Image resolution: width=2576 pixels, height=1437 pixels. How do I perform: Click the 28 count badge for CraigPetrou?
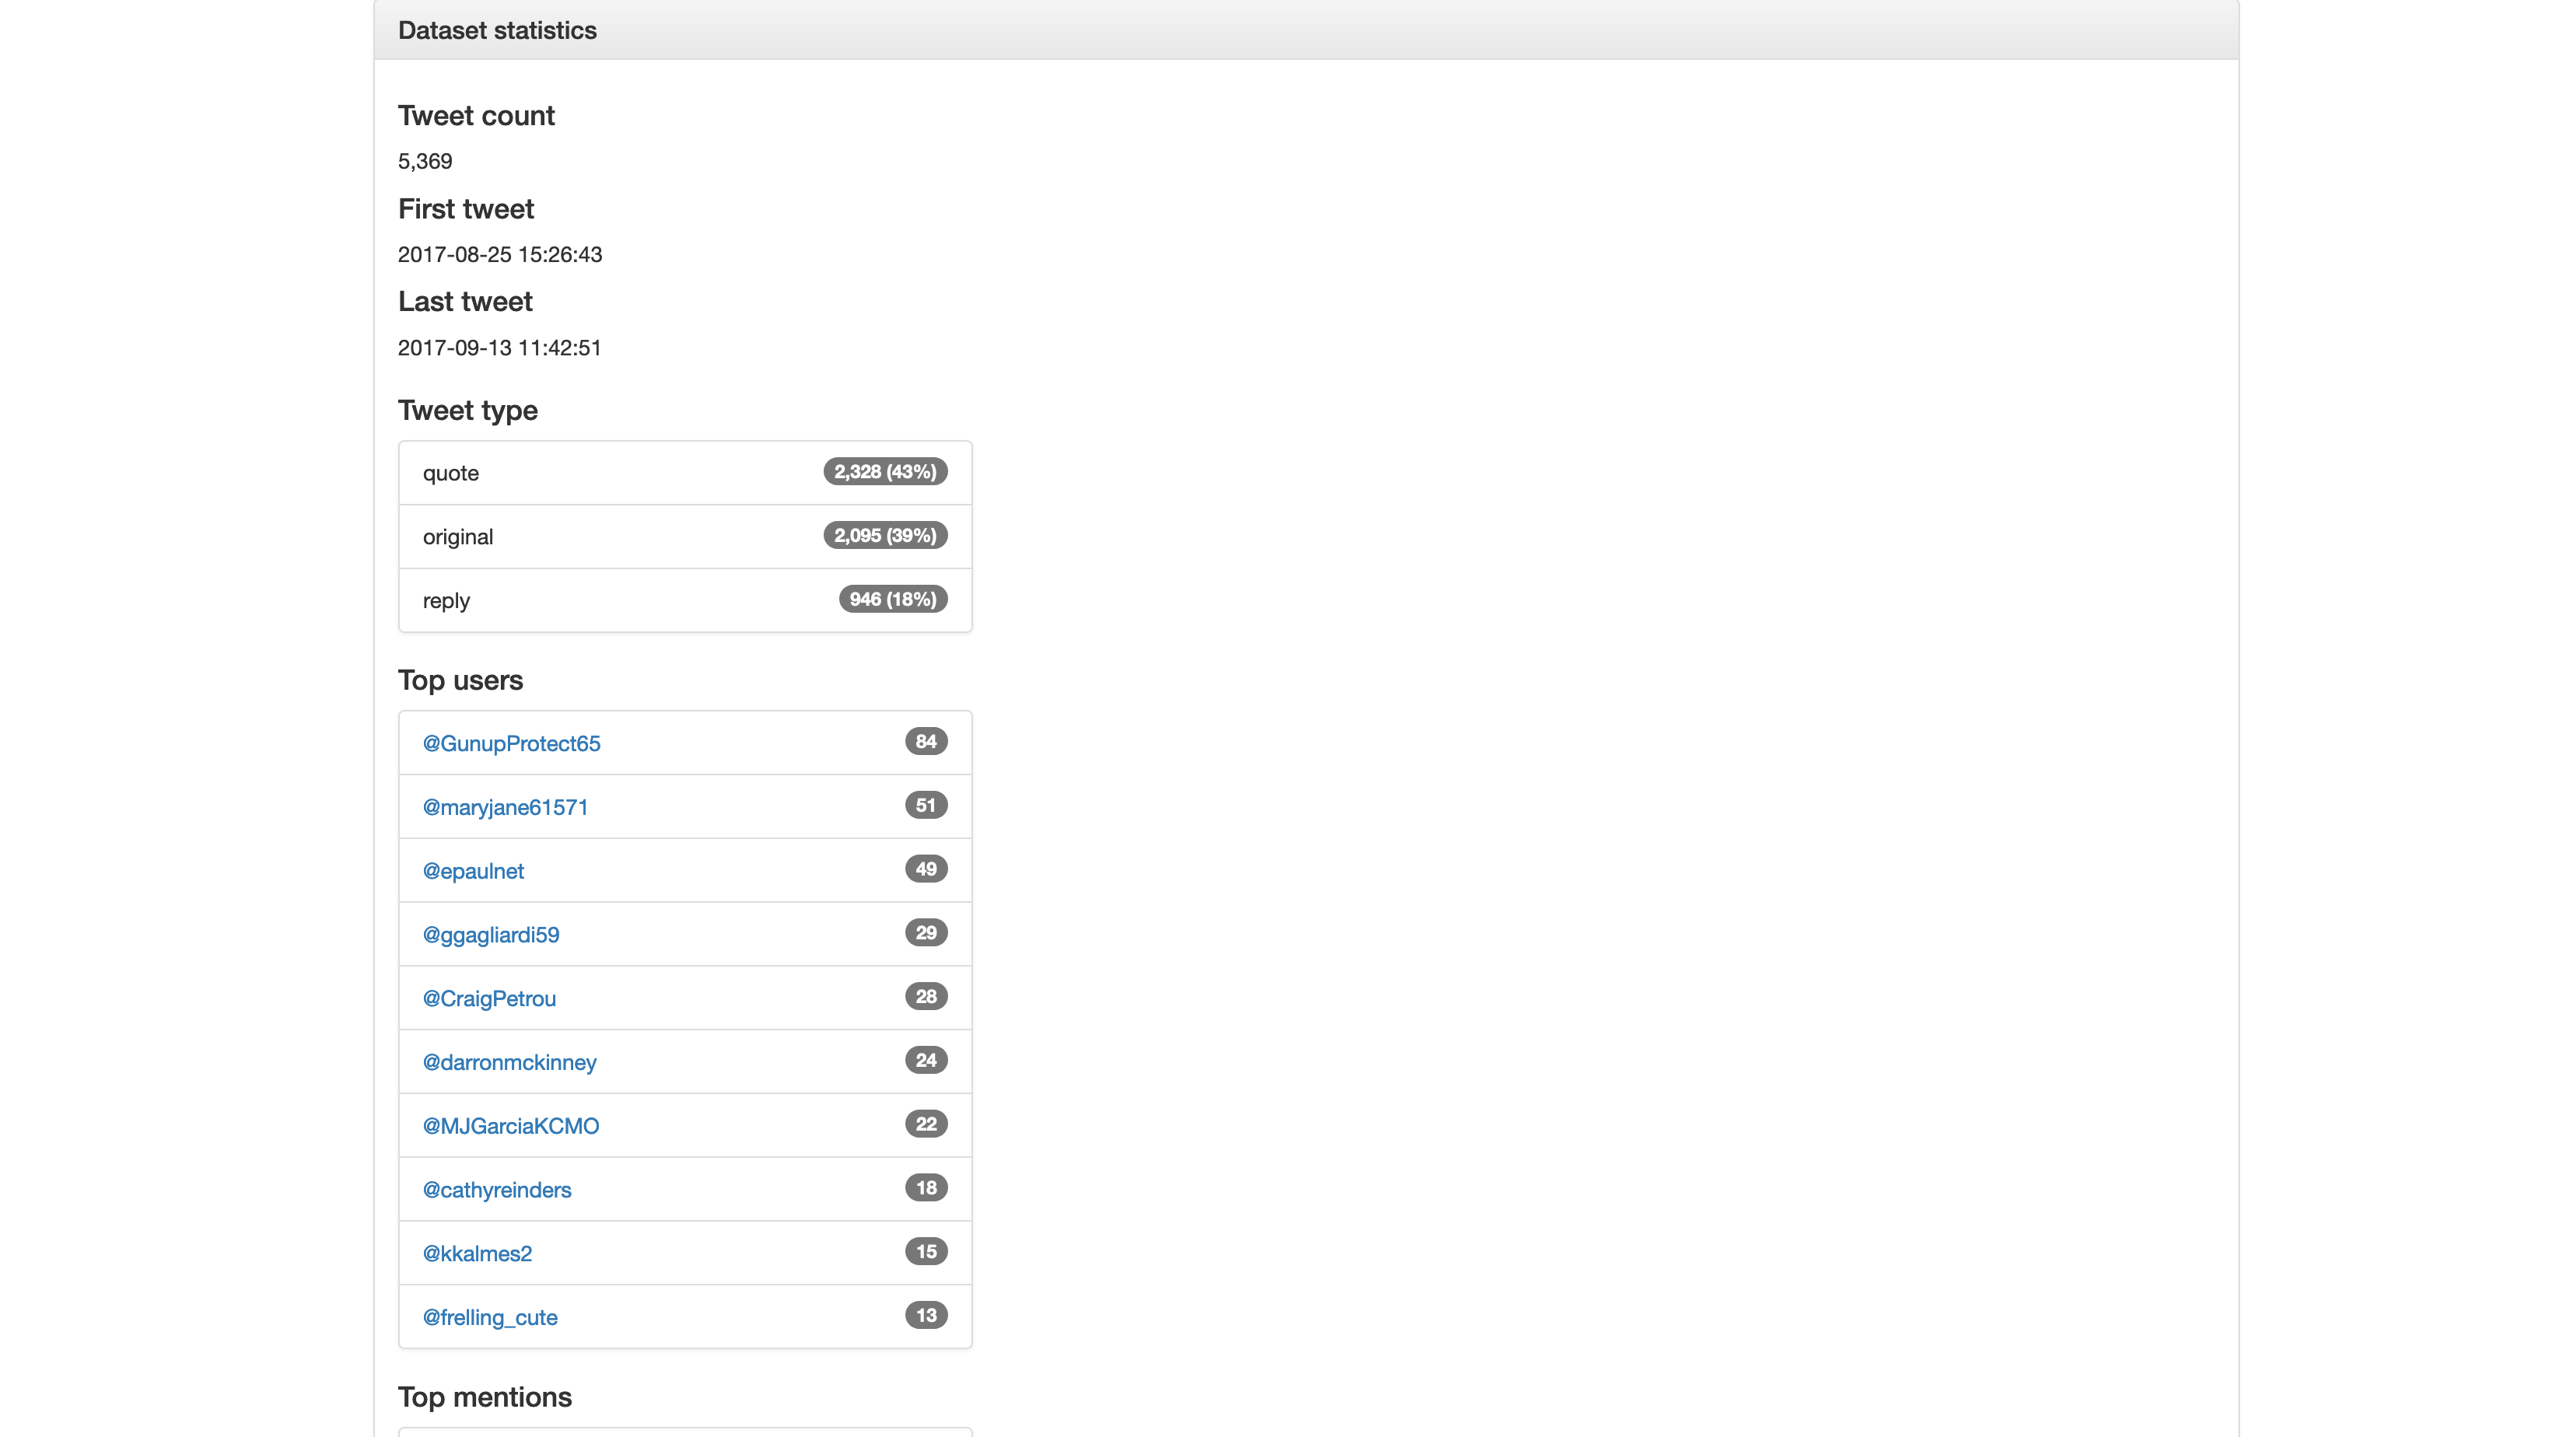point(926,997)
